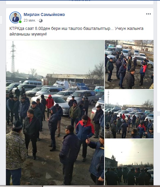Open bottom-right photo with birds in sky
Image resolution: width=160 pixels, height=187 pixels.
click(x=129, y=162)
